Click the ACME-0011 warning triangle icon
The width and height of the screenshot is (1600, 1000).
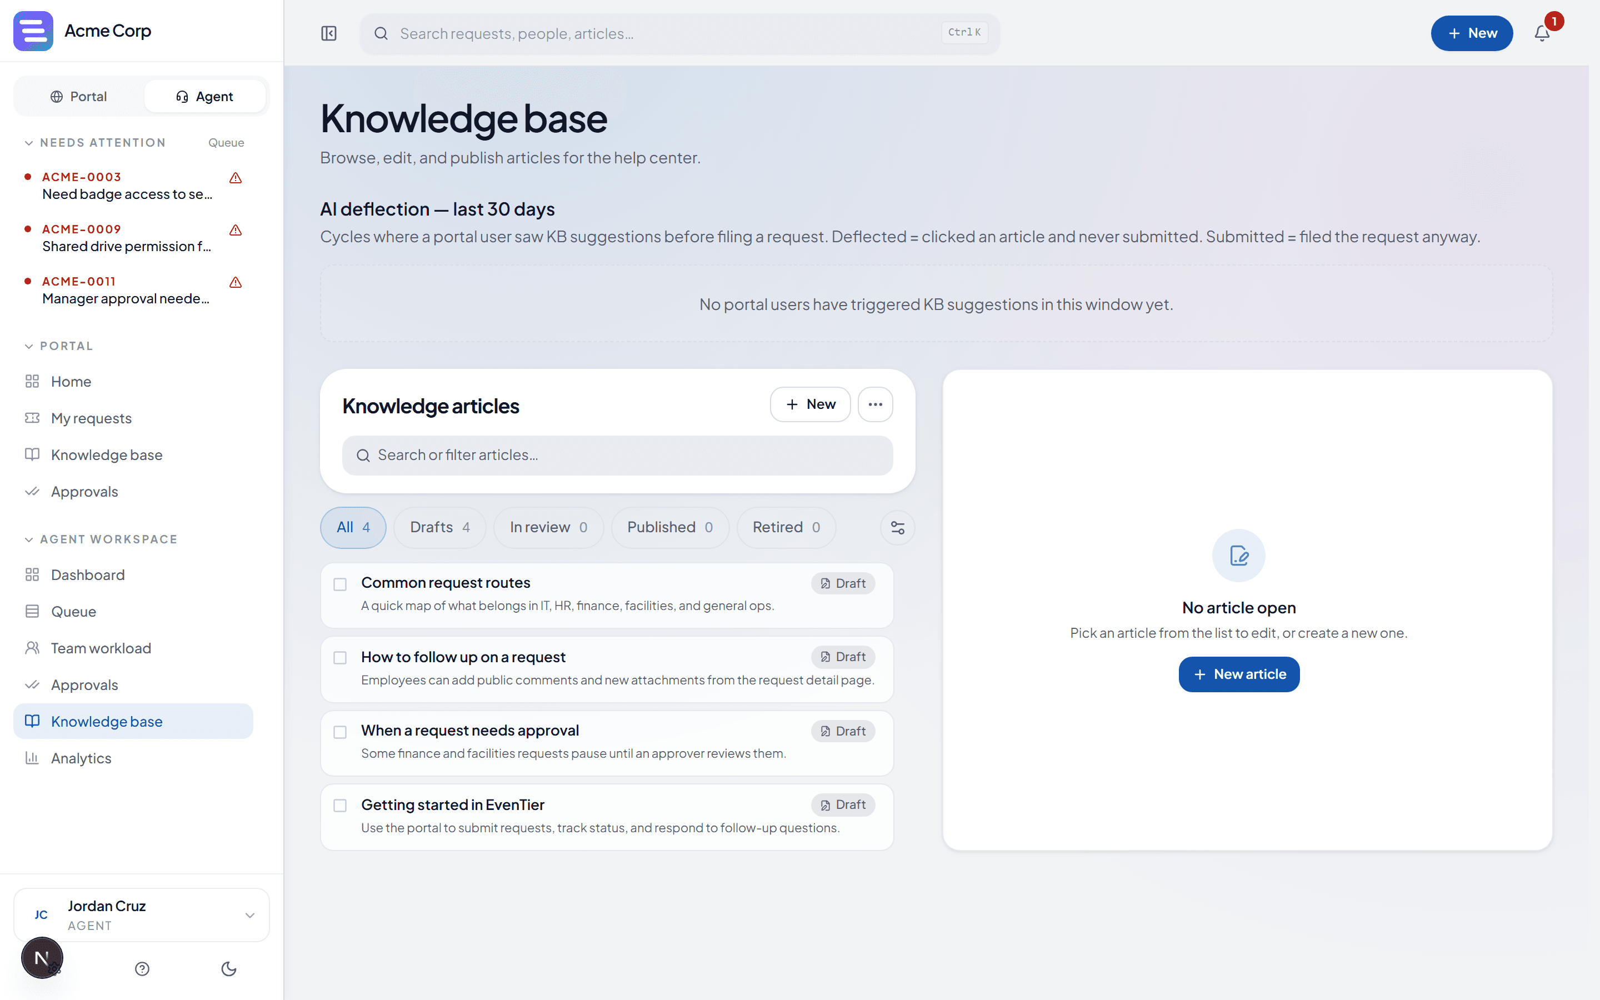coord(236,282)
